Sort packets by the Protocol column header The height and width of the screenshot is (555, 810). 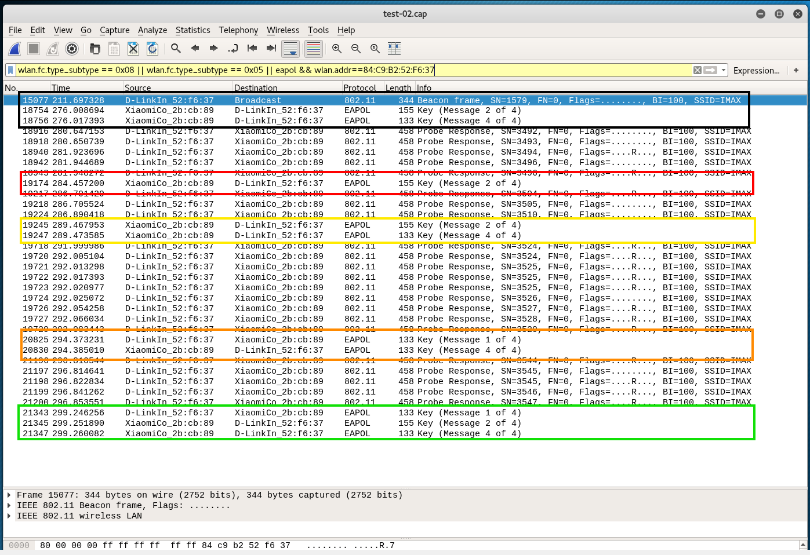[x=359, y=88]
